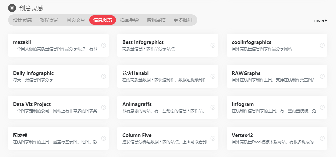
Task: Visit the RAWGraphs title link
Action: pos(246,73)
